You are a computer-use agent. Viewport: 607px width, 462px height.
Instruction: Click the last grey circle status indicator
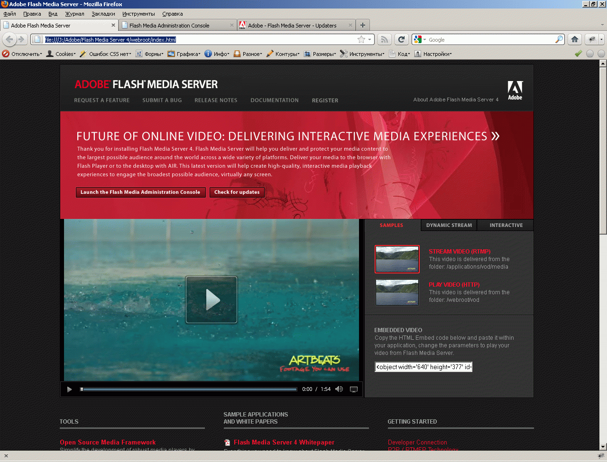(x=601, y=54)
